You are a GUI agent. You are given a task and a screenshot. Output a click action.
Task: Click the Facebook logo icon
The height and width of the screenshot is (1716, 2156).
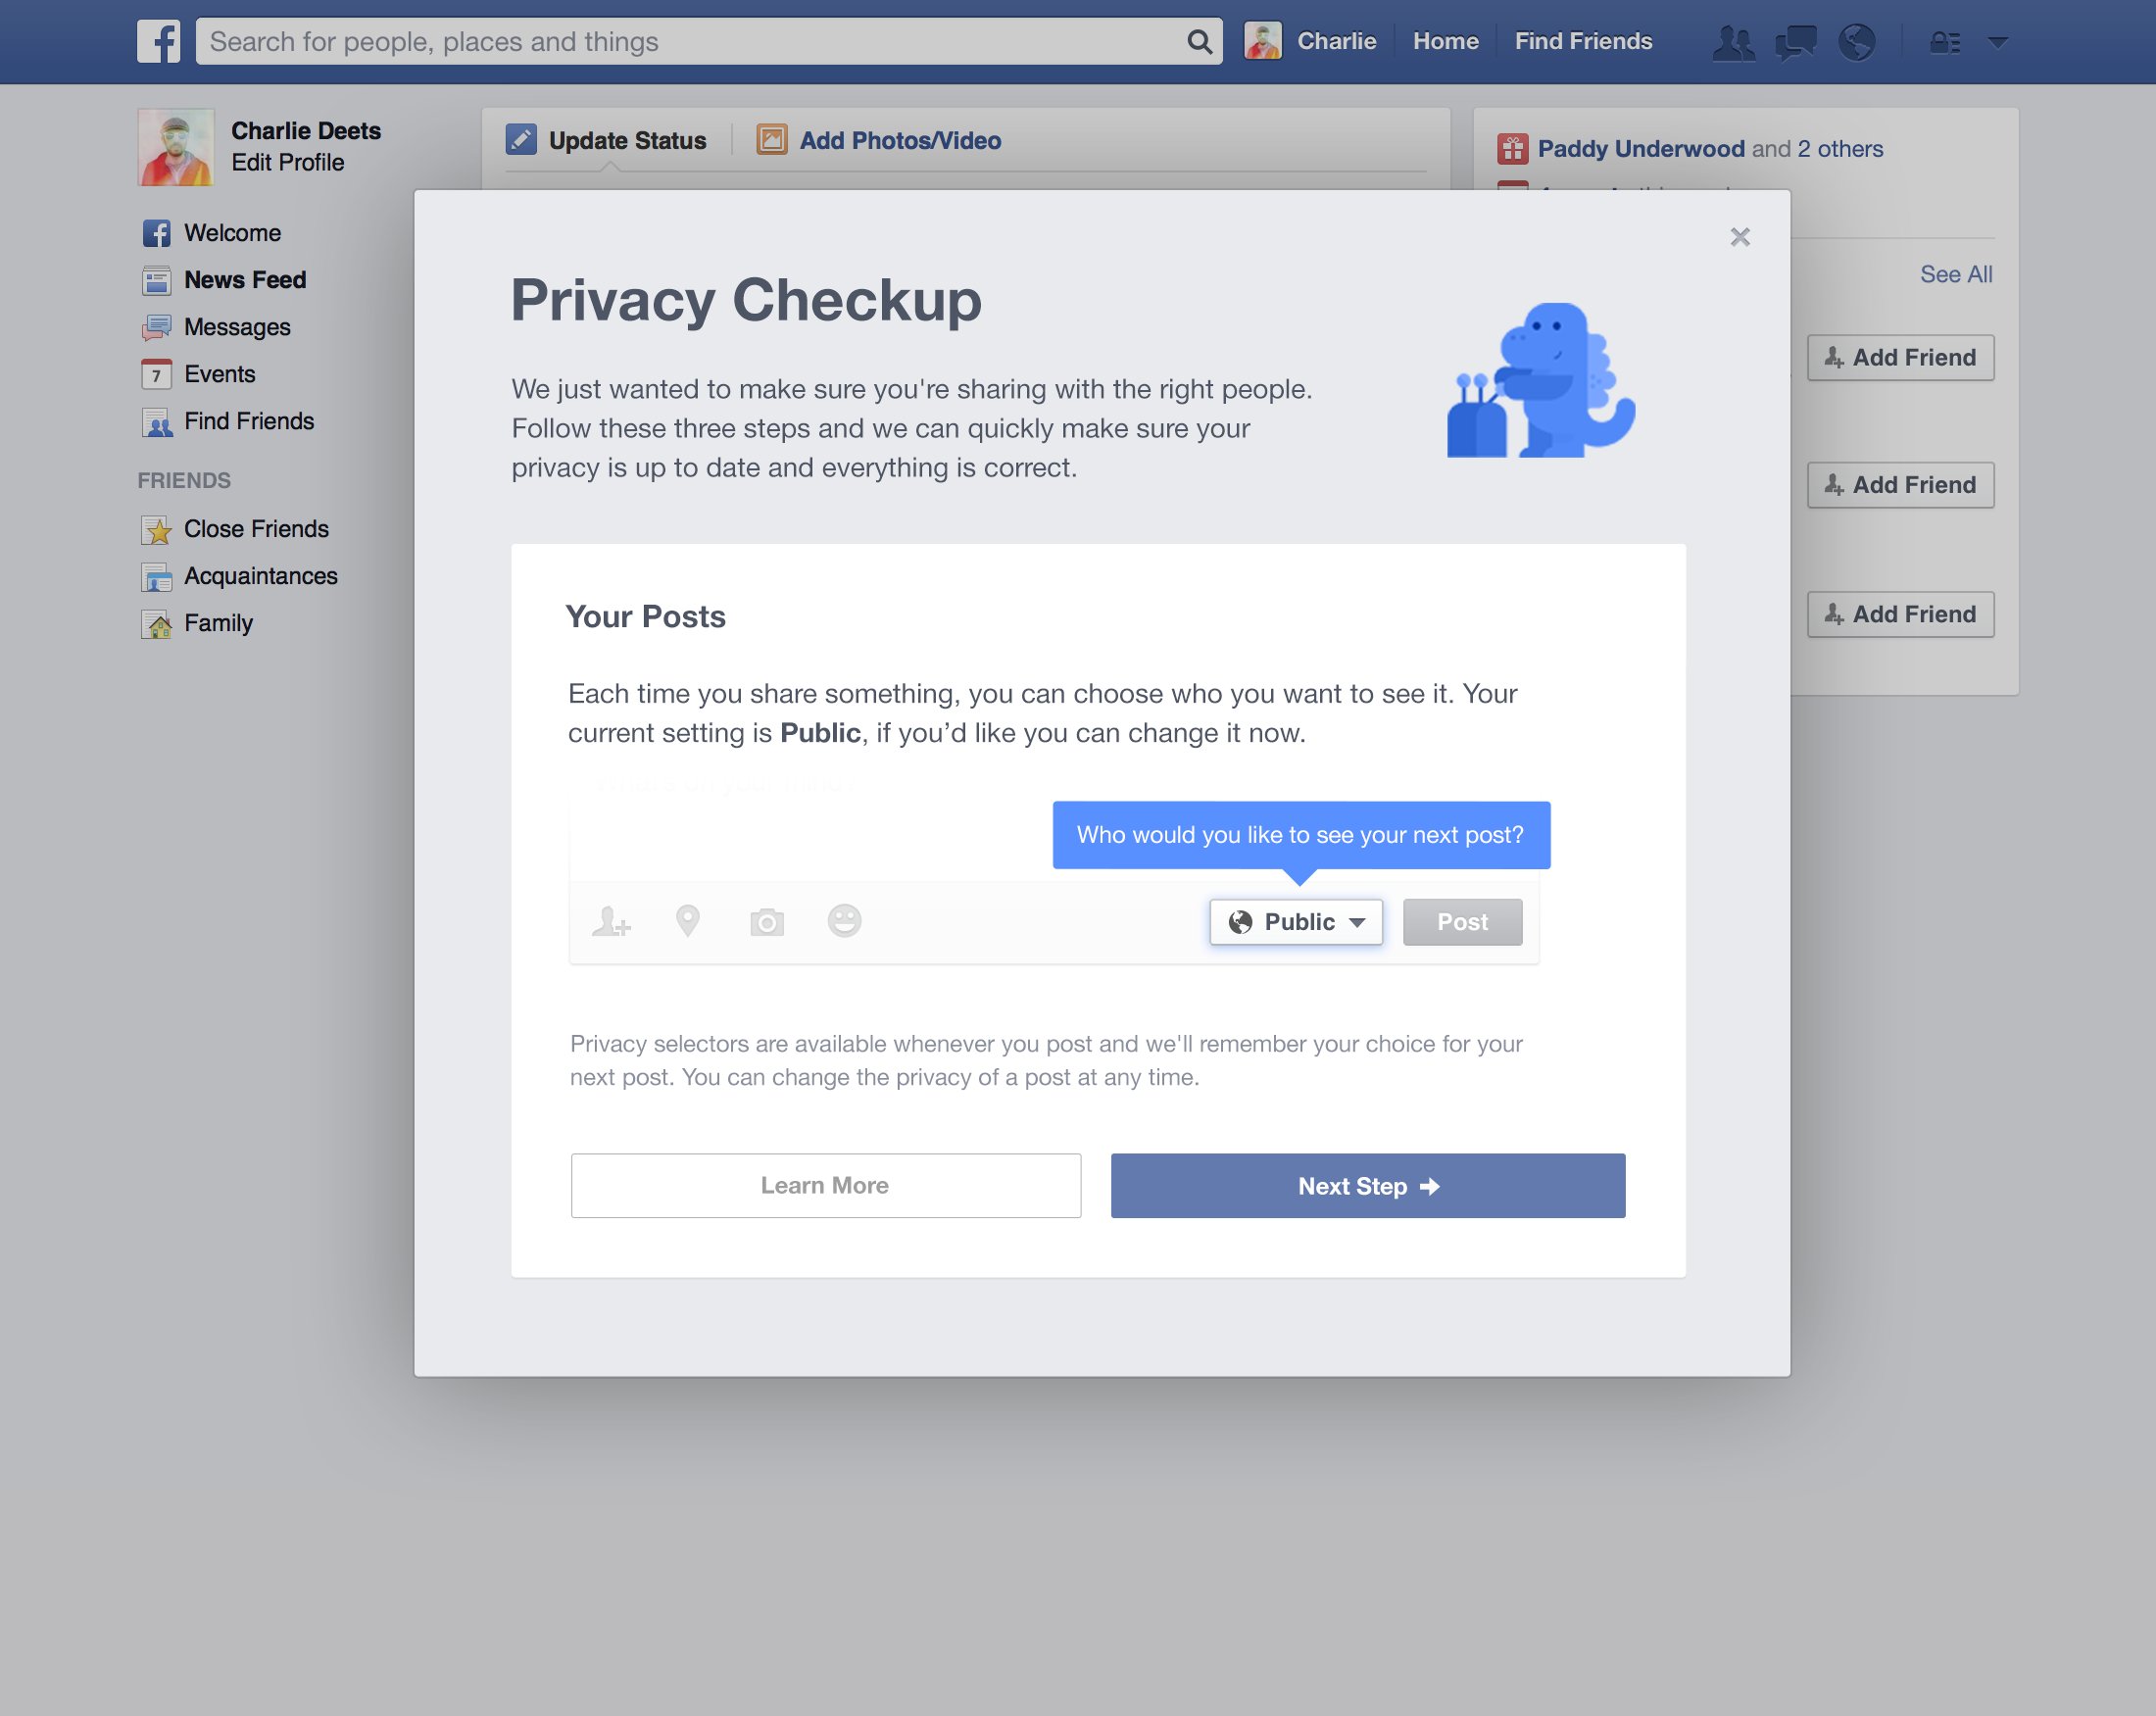[x=158, y=41]
